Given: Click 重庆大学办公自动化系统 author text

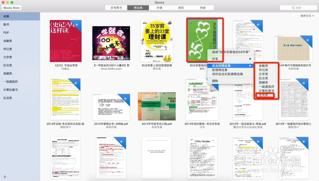Looking at the screenshot, I should pyautogui.click(x=248, y=127).
